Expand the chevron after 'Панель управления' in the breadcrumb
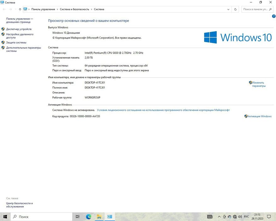276x221 pixels. point(57,9)
